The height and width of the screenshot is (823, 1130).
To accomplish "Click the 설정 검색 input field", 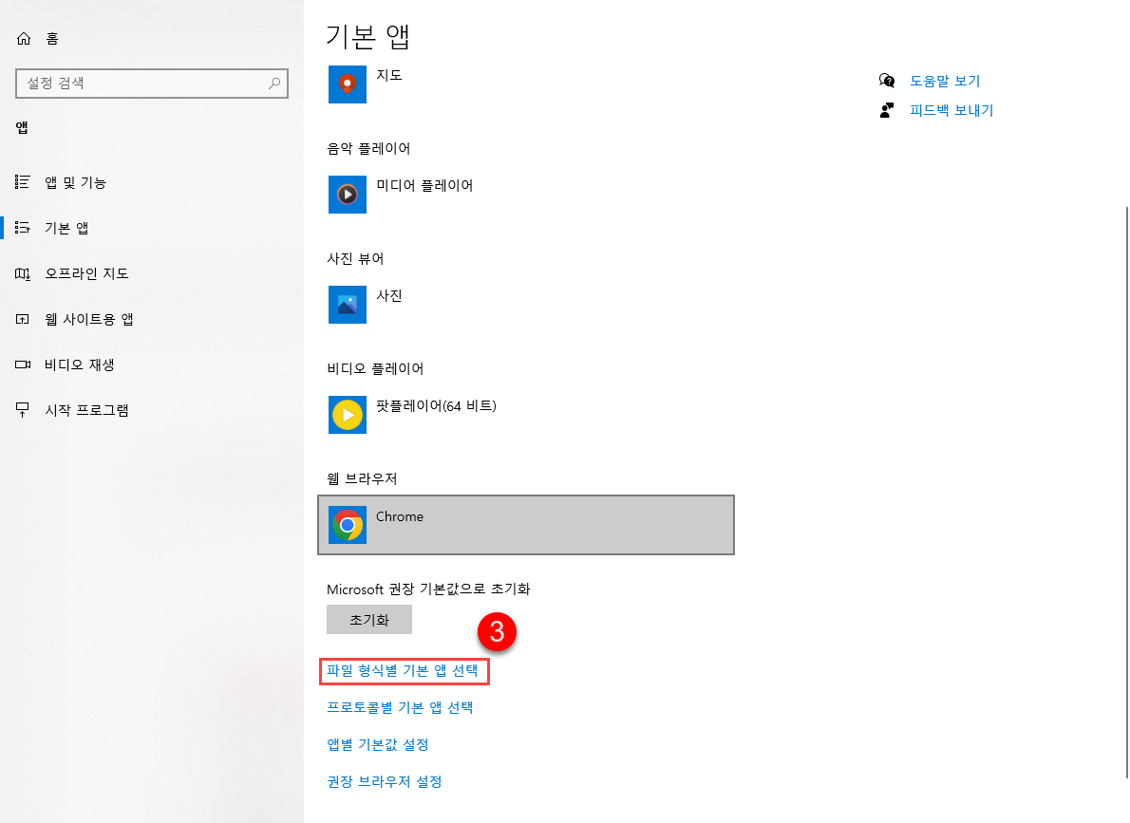I will pyautogui.click(x=152, y=84).
